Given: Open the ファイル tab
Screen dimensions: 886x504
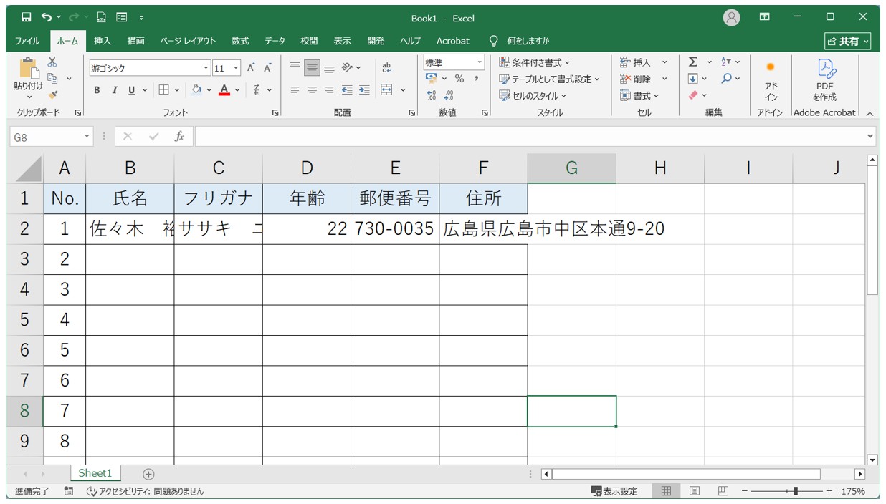Looking at the screenshot, I should tap(27, 41).
